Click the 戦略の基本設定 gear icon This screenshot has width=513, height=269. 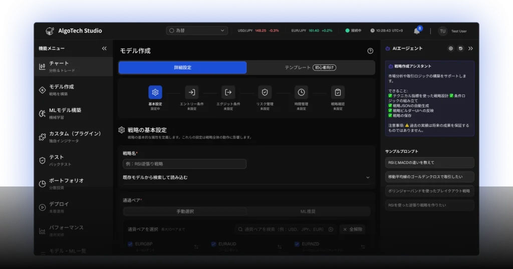pos(122,130)
